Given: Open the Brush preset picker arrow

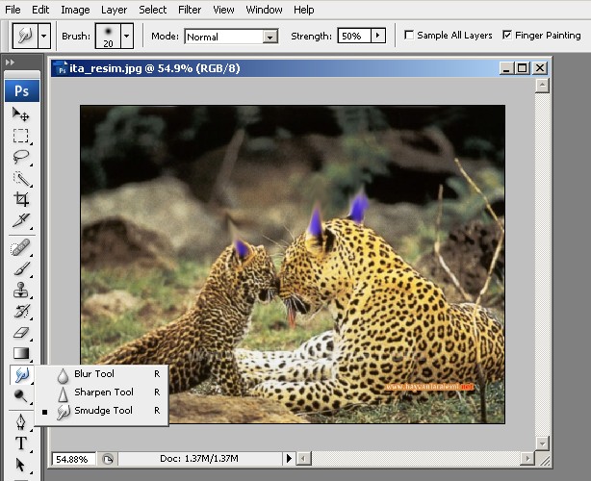Looking at the screenshot, I should [x=127, y=36].
